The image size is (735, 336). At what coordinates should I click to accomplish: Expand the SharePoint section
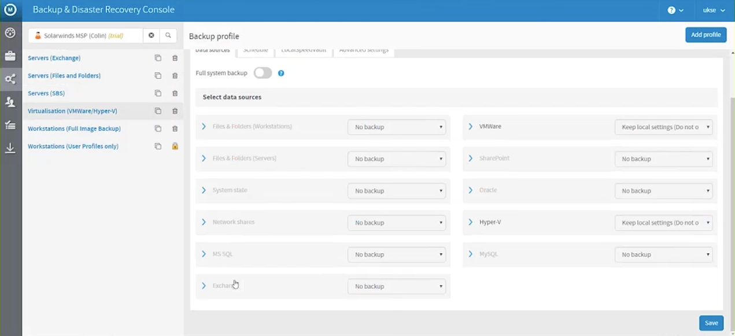[x=470, y=158]
